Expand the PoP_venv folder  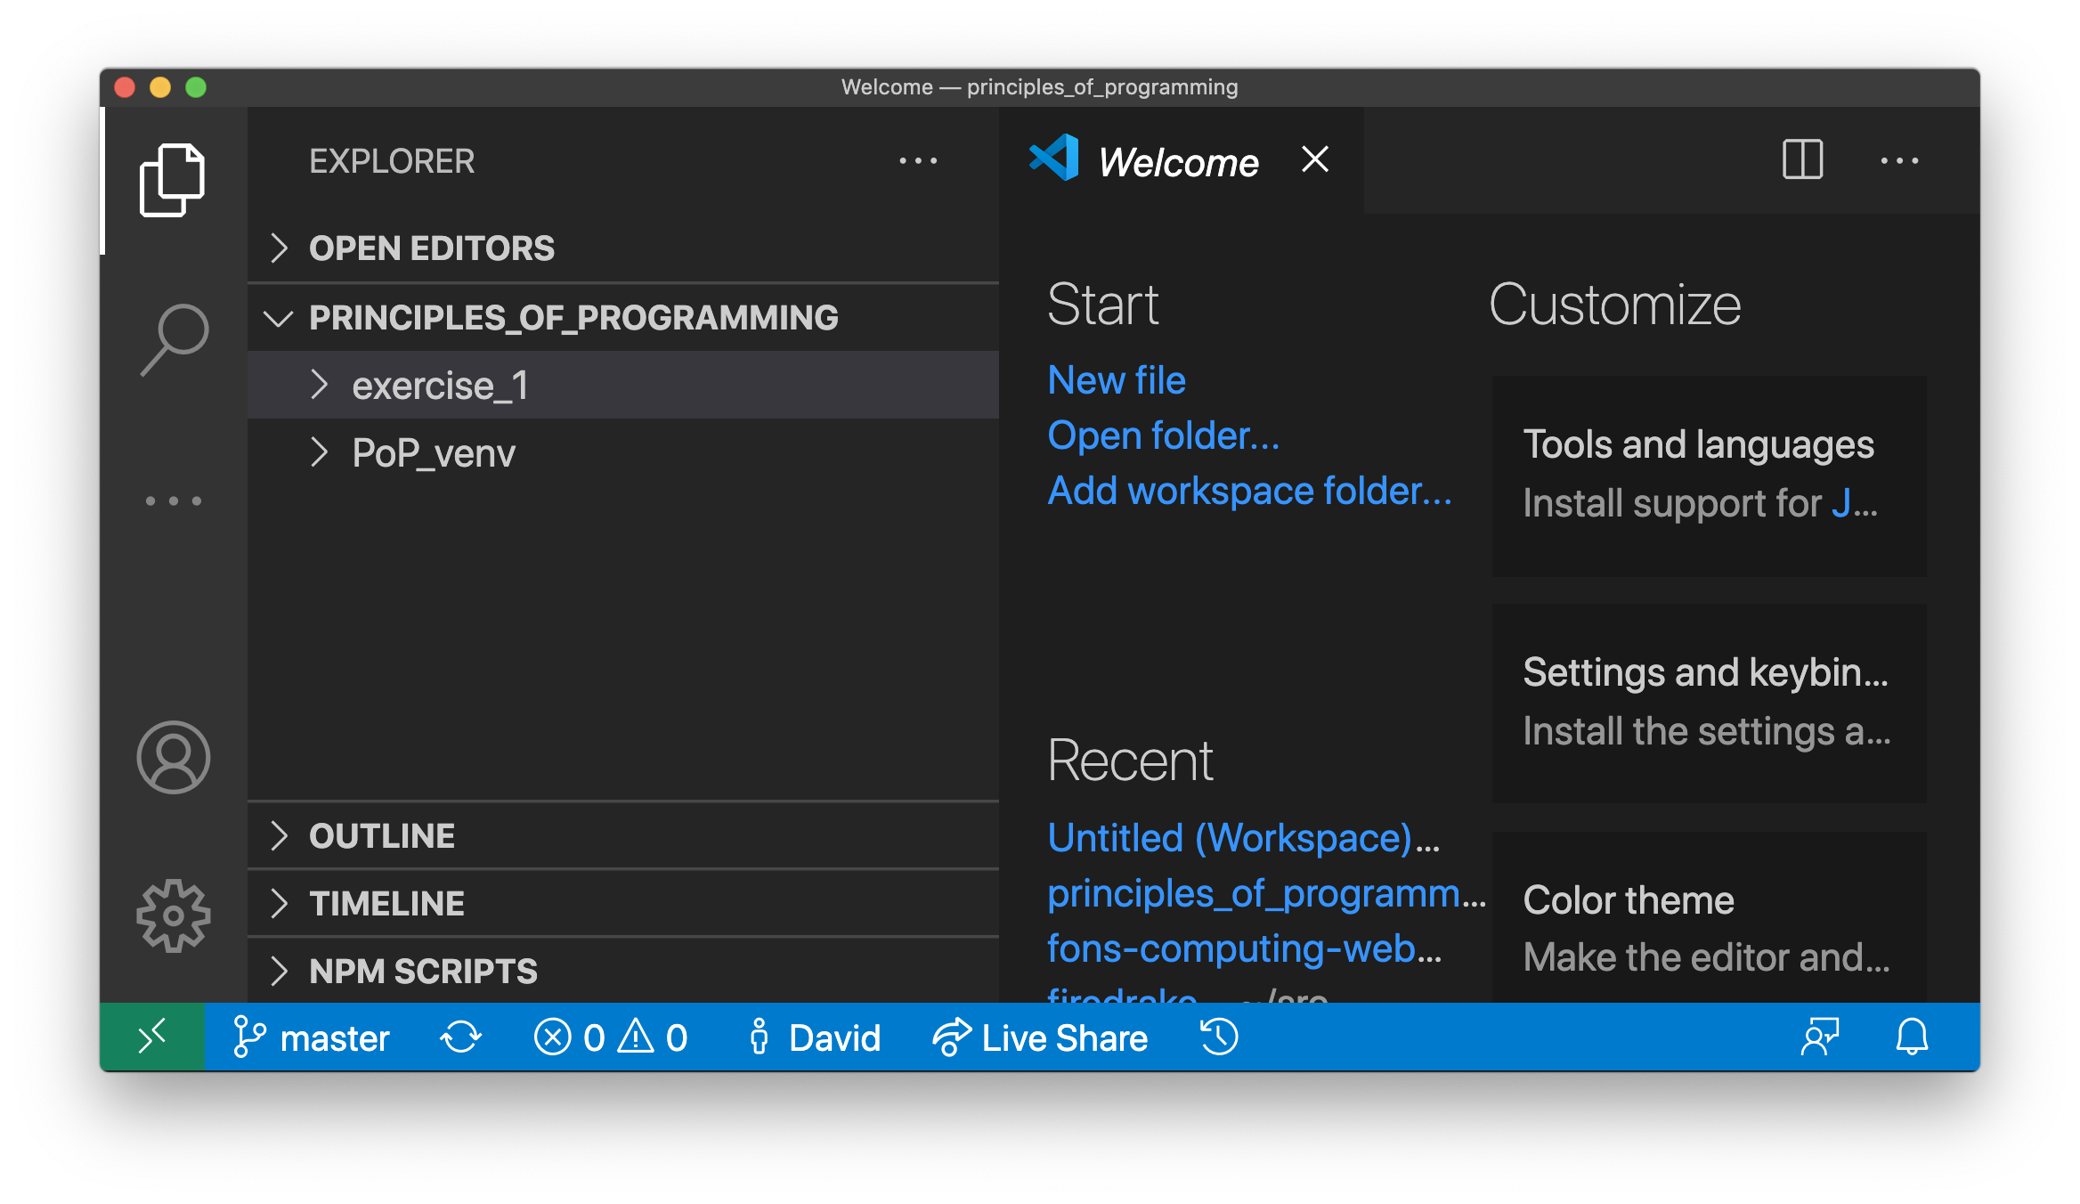(x=623, y=453)
